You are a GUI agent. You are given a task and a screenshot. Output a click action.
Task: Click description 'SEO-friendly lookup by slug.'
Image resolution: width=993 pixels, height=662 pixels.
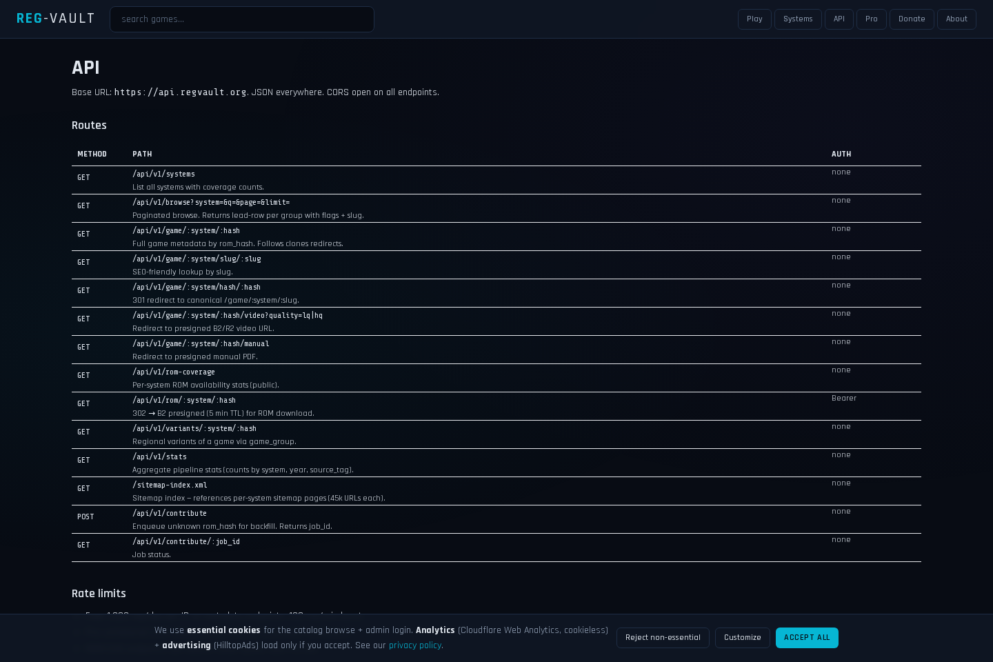pyautogui.click(x=183, y=272)
